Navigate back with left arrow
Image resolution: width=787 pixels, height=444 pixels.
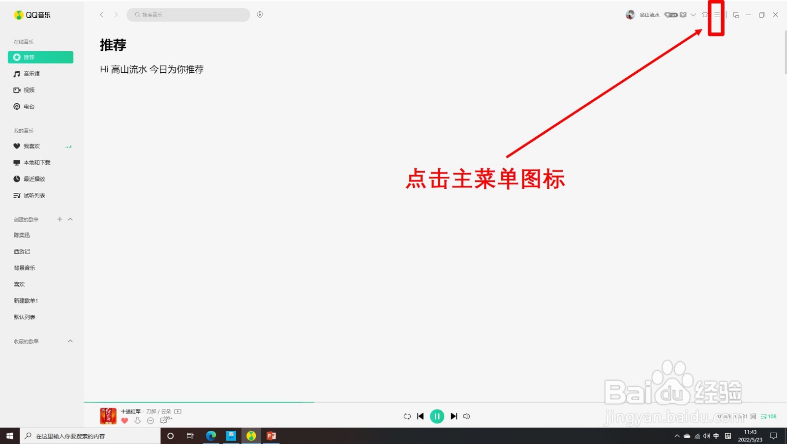point(102,15)
